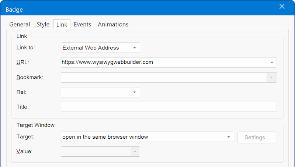Viewport: 295px width, 167px height.
Task: Expand the URL history dropdown arrow
Action: 272,63
